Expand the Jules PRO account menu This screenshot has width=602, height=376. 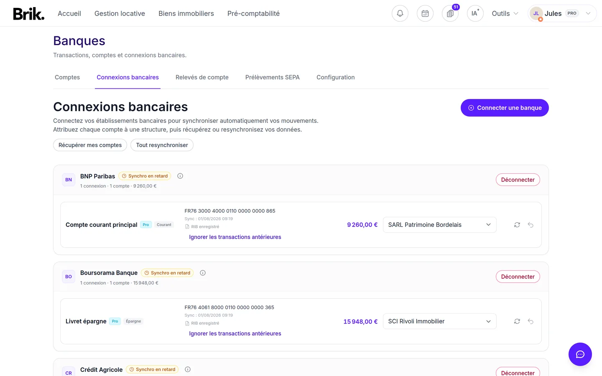coord(562,13)
